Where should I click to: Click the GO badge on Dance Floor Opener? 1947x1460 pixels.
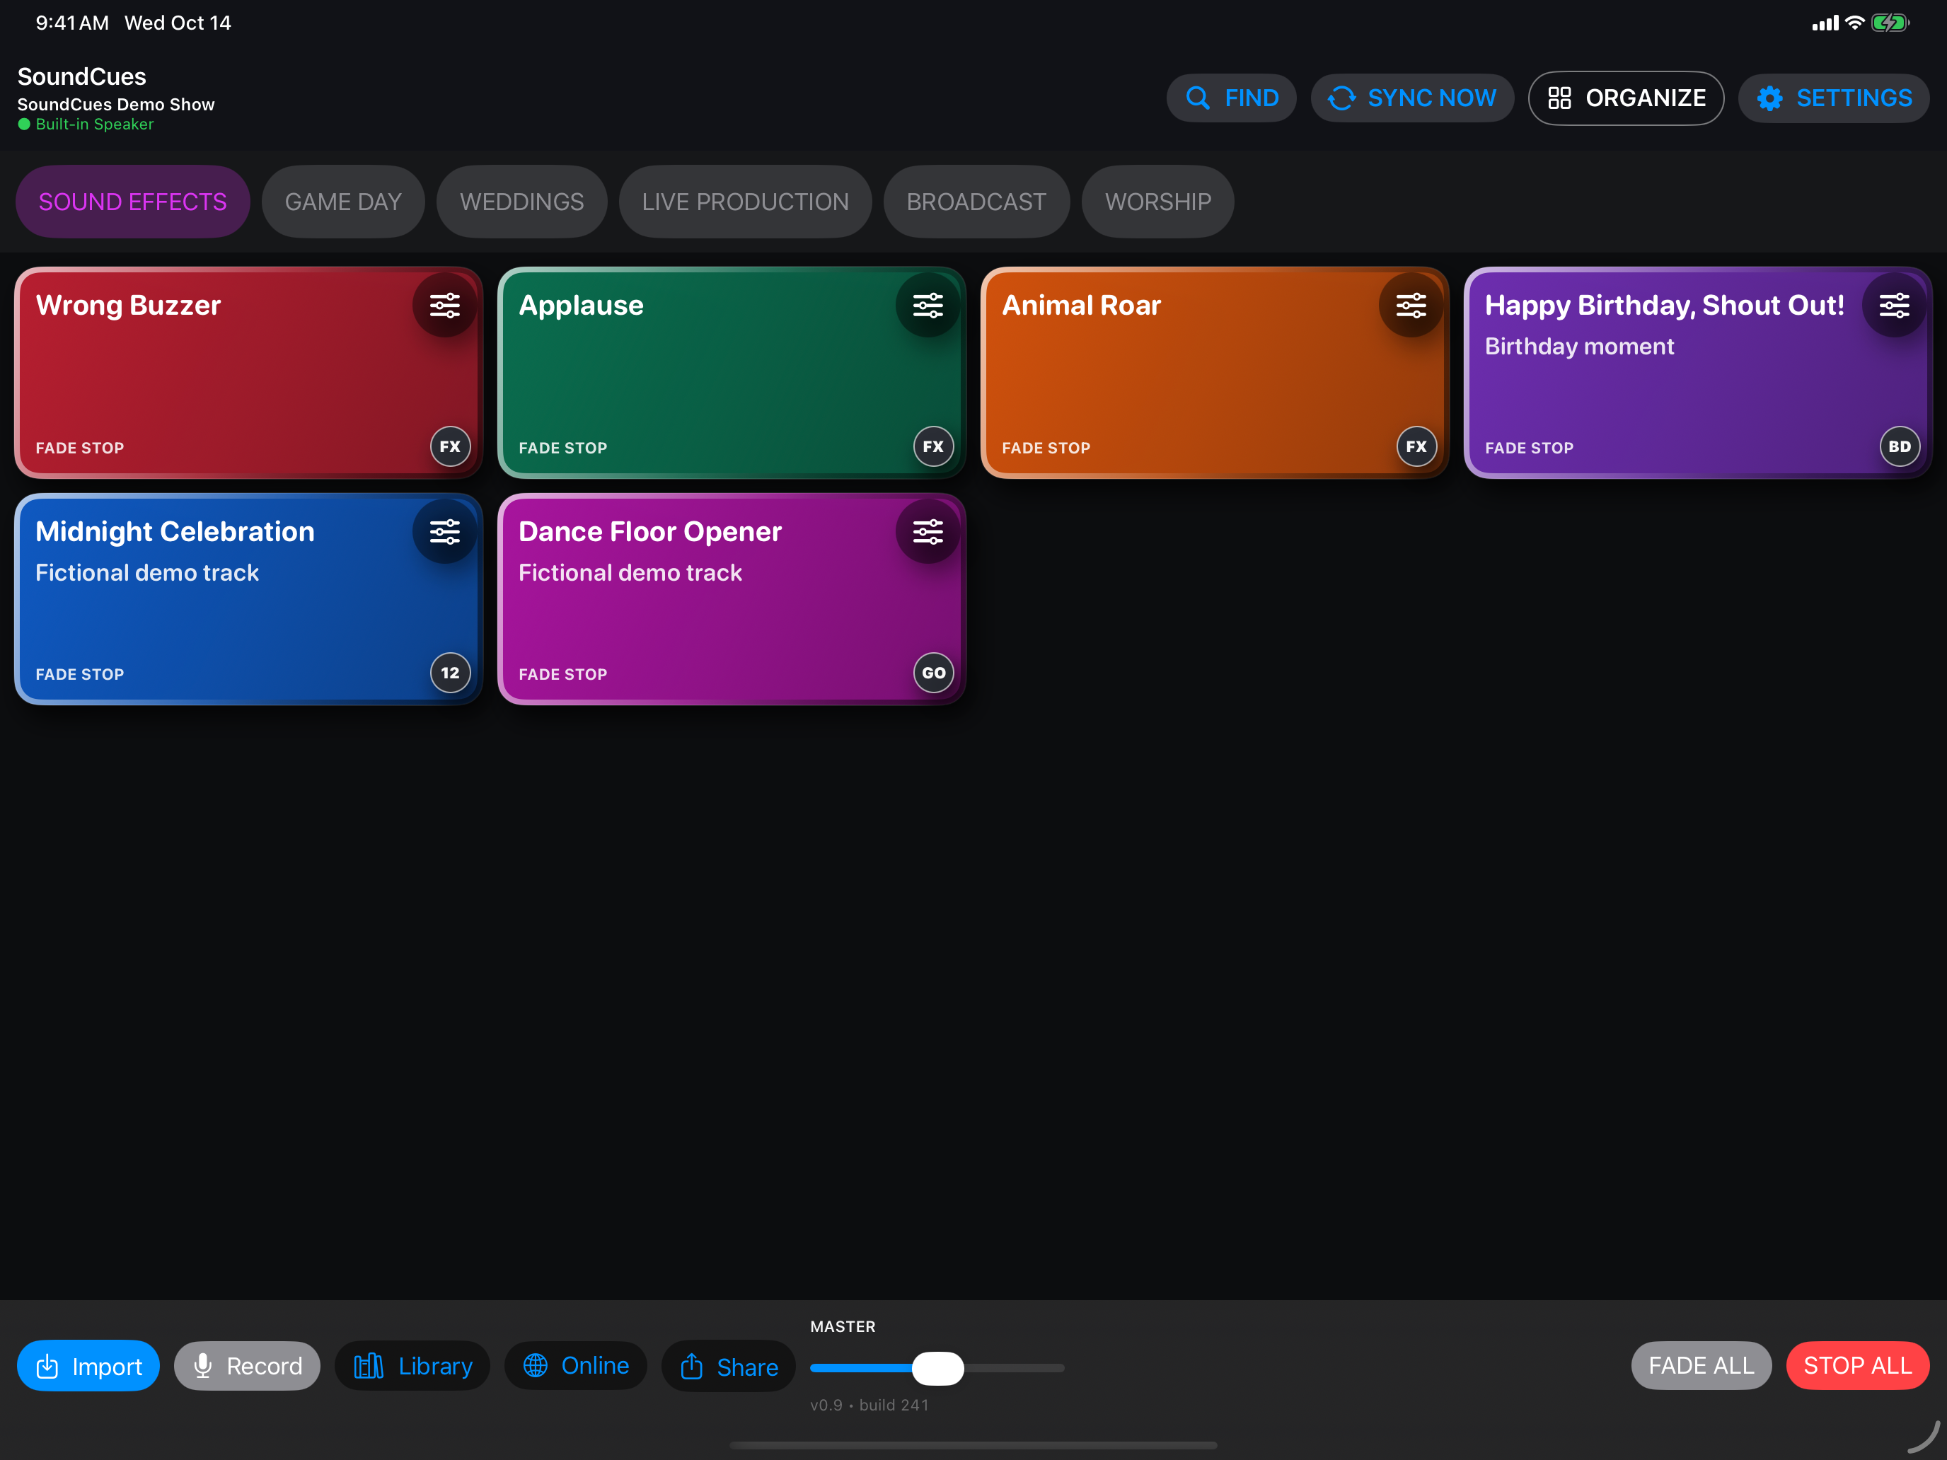point(933,673)
